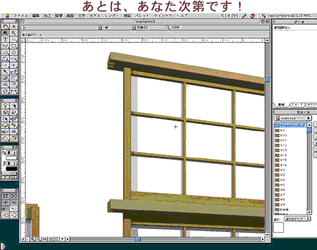The image size is (317, 250).
Task: Toggle the snap-to-intersection constraint button
Action: click(13, 203)
